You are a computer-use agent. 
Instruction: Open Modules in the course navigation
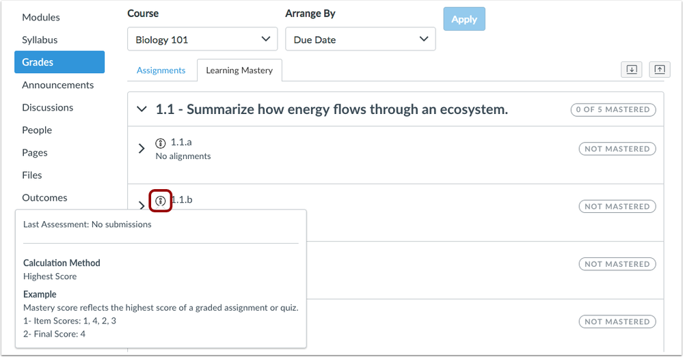click(41, 17)
